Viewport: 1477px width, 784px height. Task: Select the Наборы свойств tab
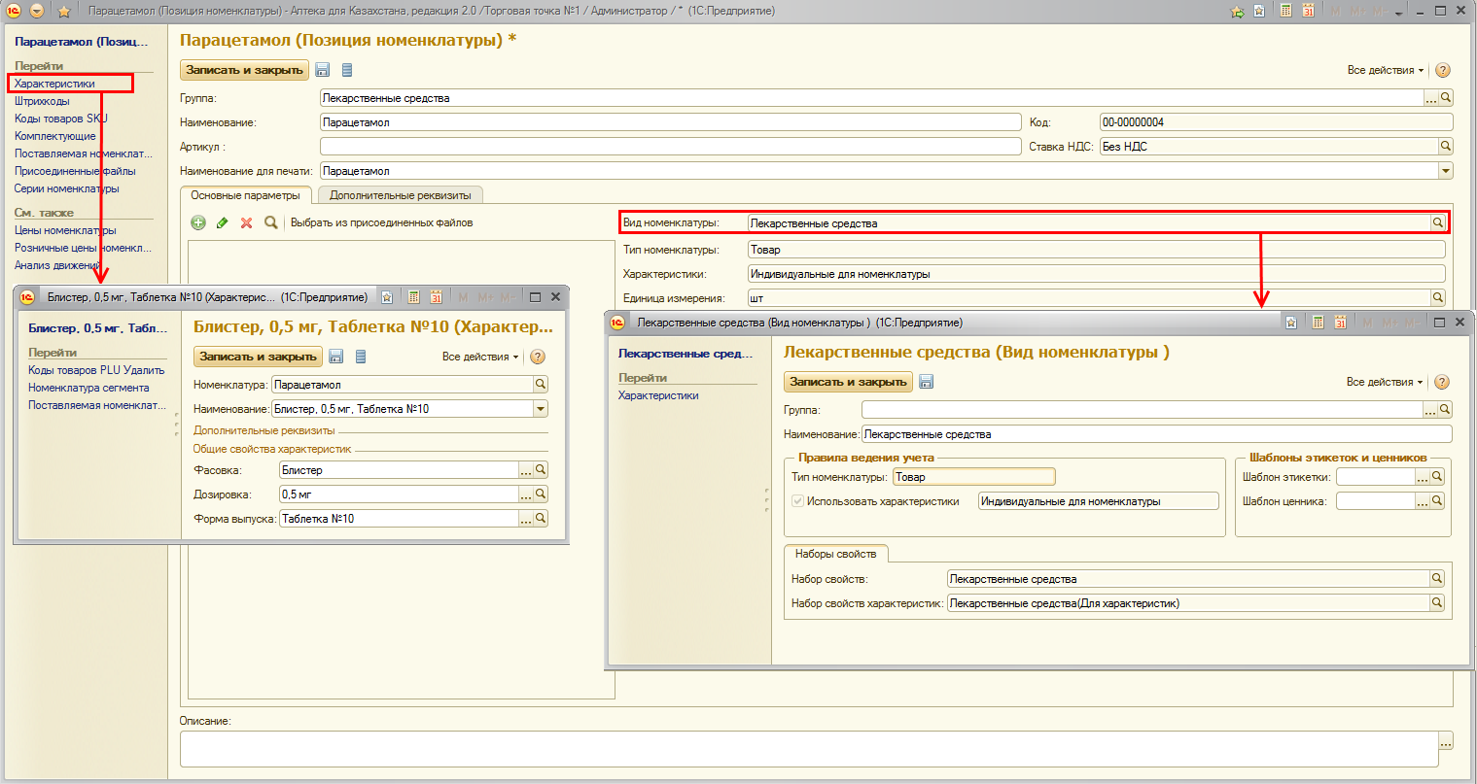click(835, 554)
